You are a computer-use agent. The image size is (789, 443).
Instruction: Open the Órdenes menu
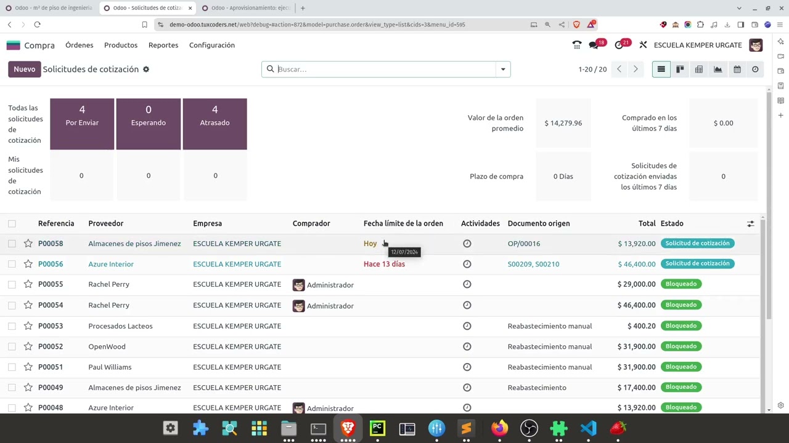click(x=80, y=45)
